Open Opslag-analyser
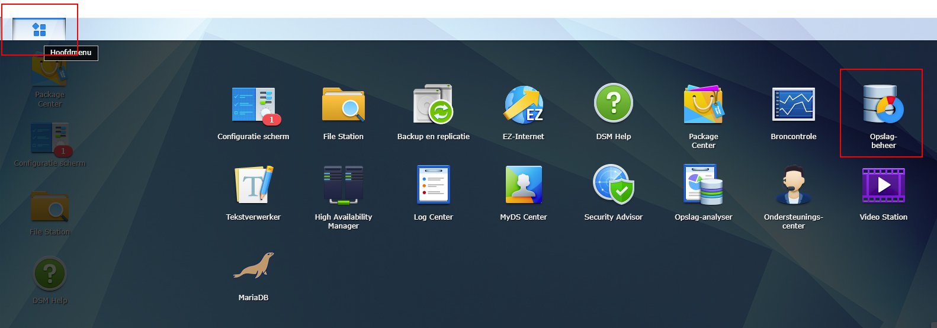The height and width of the screenshot is (328, 937). (x=704, y=194)
